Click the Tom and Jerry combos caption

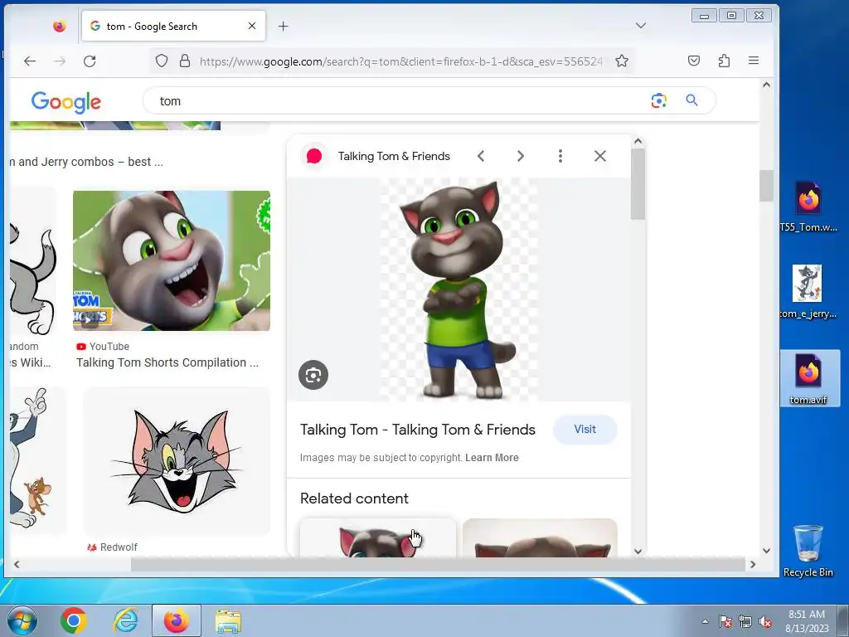86,162
